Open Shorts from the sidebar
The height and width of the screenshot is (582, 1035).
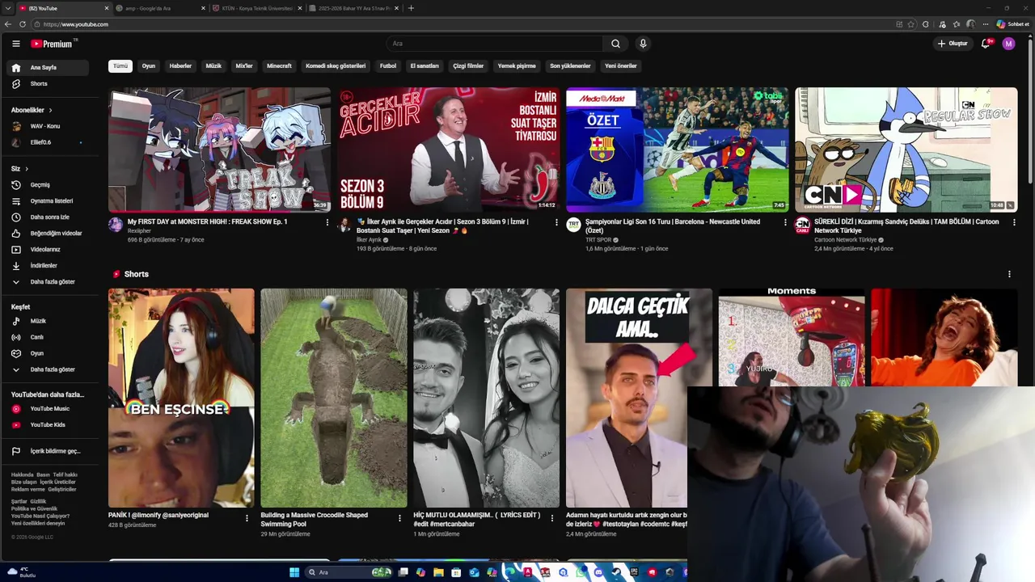[48, 84]
